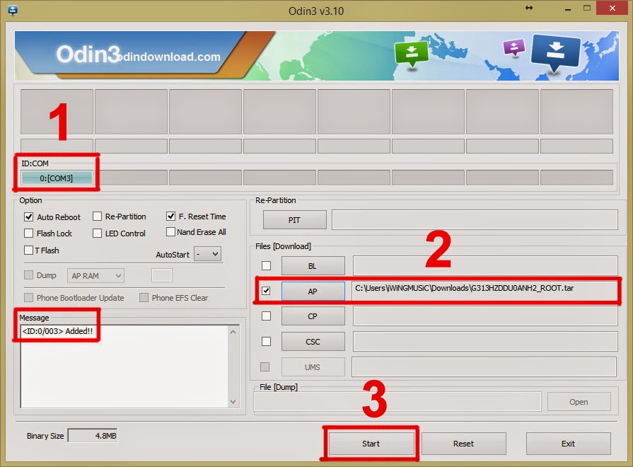Click the Phone Bootloader Update checkbox
Viewport: 633px width, 467px height.
[x=29, y=298]
